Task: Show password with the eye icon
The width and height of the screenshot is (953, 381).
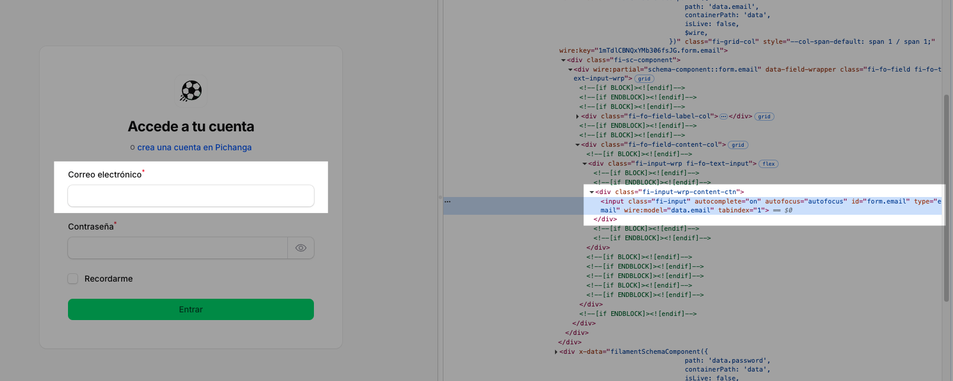Action: [301, 248]
